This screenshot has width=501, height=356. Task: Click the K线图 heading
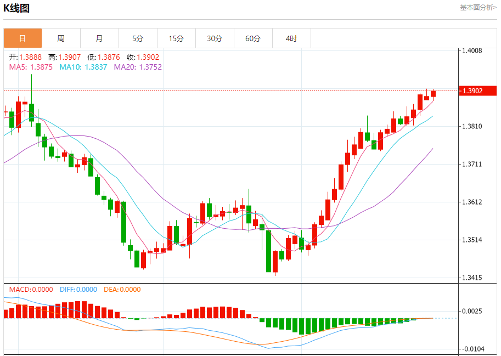17,8
